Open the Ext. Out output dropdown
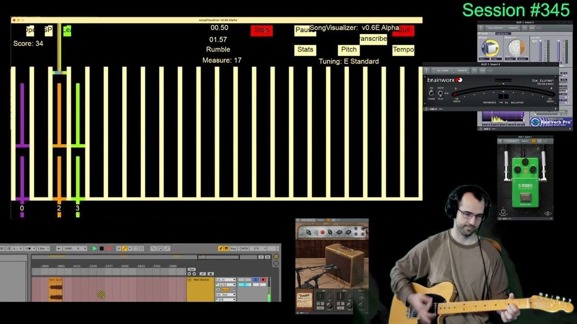 [225, 295]
